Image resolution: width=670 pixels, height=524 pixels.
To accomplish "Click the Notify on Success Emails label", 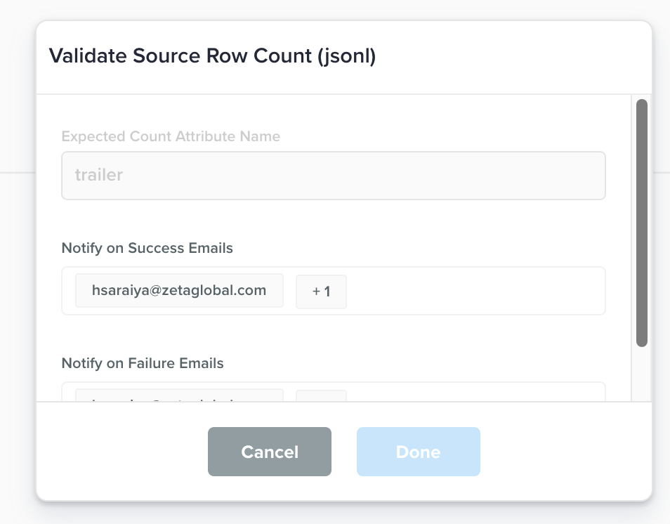I will click(147, 248).
